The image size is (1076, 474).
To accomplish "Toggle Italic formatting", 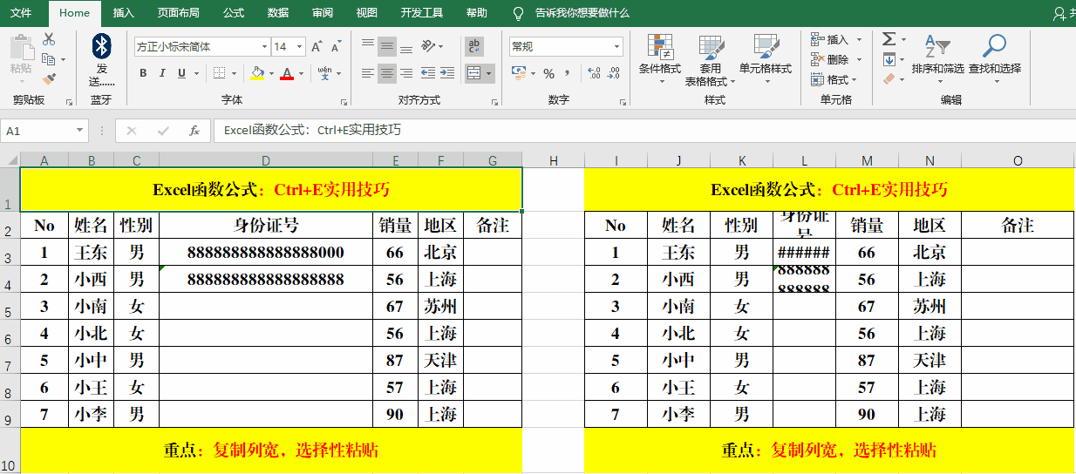I will coord(163,74).
